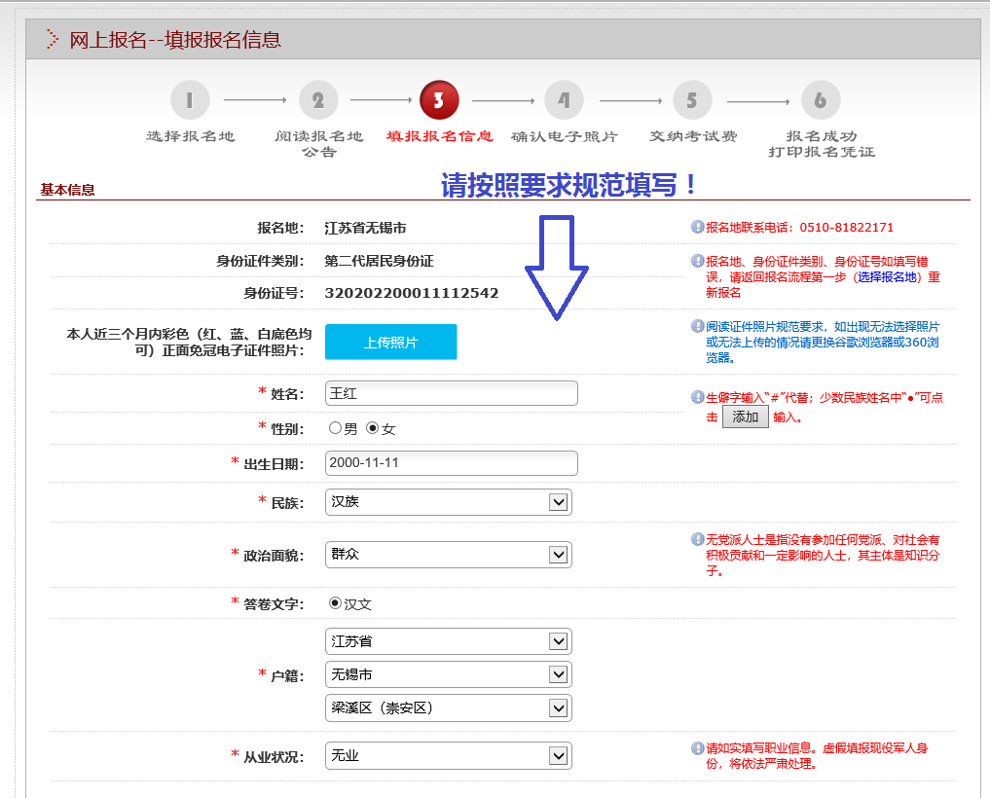Click step 6 circle for registration success
The image size is (990, 798).
[x=821, y=100]
